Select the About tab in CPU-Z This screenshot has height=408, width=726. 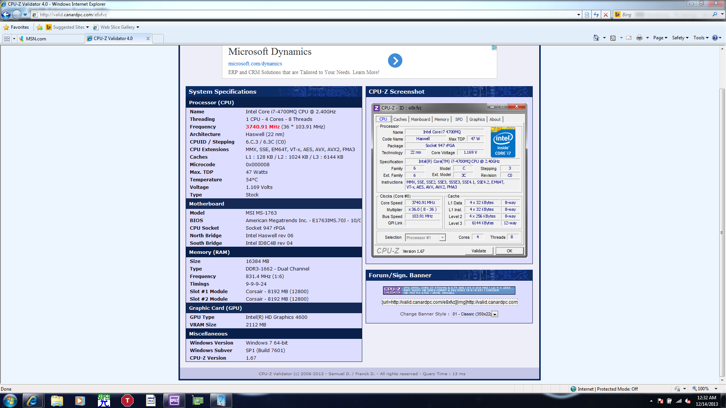(x=495, y=119)
